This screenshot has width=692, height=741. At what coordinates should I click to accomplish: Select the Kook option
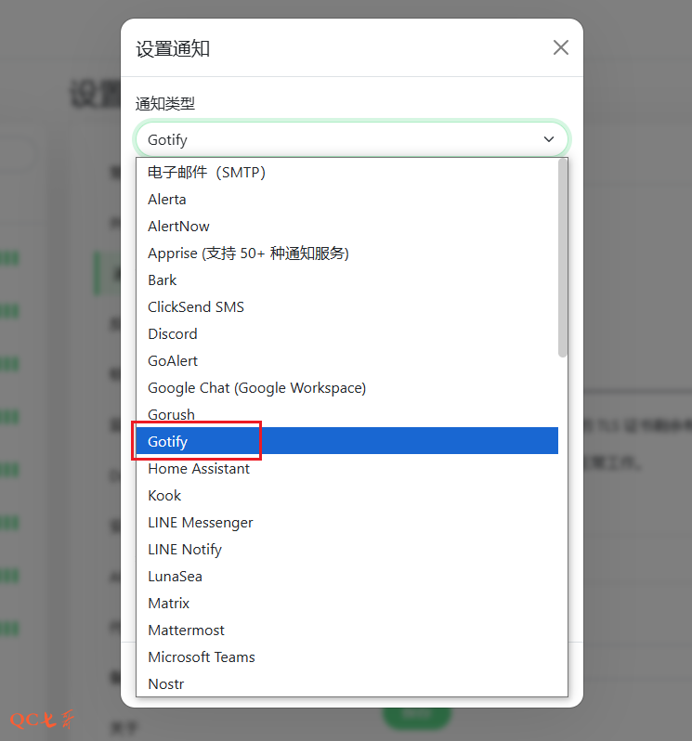164,495
